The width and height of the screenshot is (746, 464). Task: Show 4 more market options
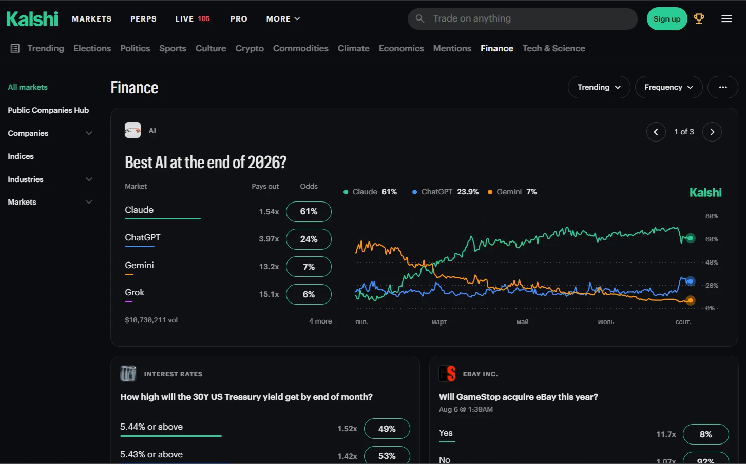point(320,321)
